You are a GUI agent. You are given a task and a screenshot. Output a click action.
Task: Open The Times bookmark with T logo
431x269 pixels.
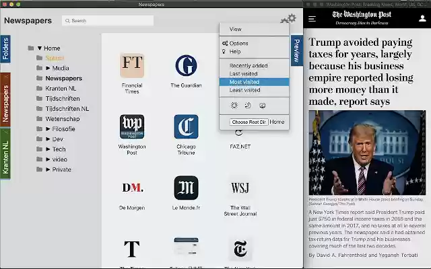coord(132,249)
